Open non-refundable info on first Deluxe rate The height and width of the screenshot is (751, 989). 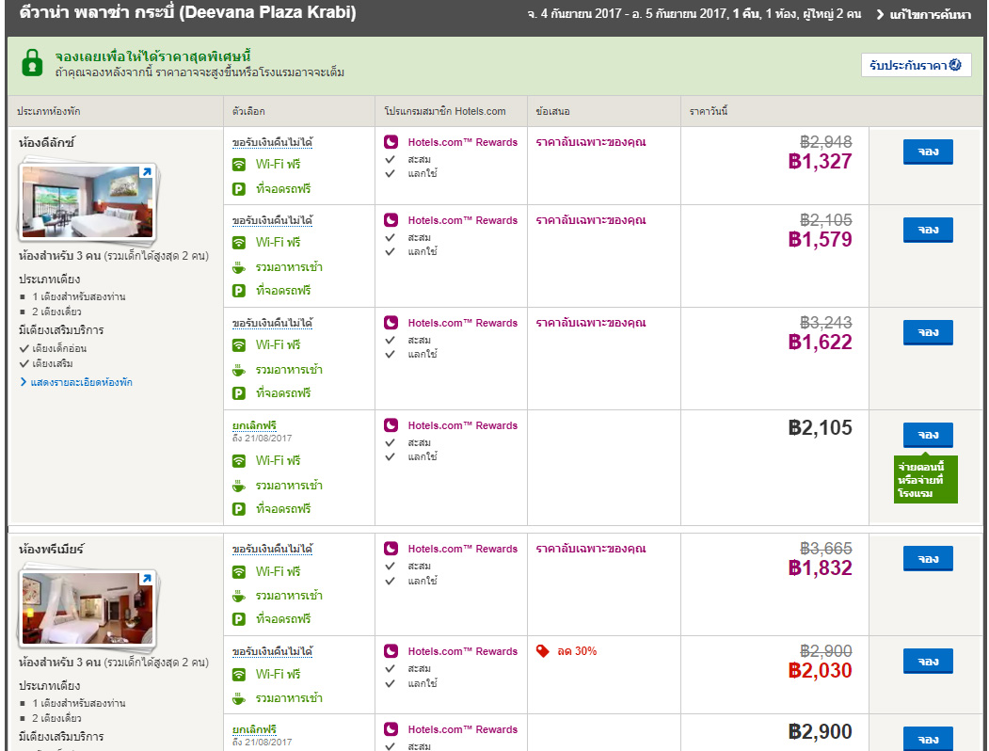[272, 142]
